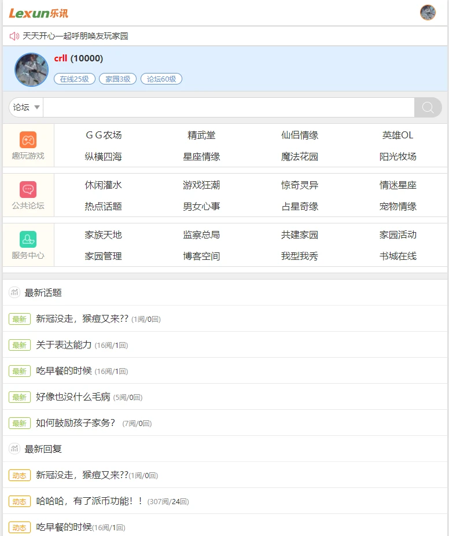The height and width of the screenshot is (536, 449).
Task: Open 精武堂 game
Action: [201, 135]
